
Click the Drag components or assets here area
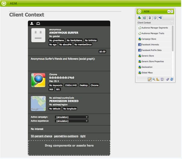(69, 148)
